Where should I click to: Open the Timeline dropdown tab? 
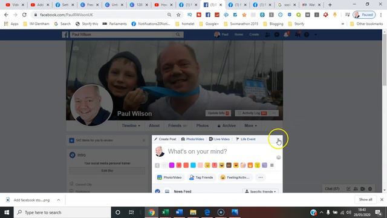pyautogui.click(x=131, y=126)
